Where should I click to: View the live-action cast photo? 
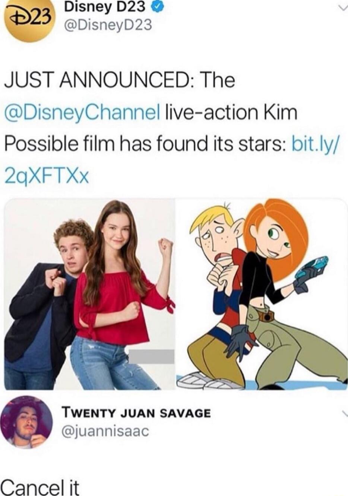[x=89, y=294]
